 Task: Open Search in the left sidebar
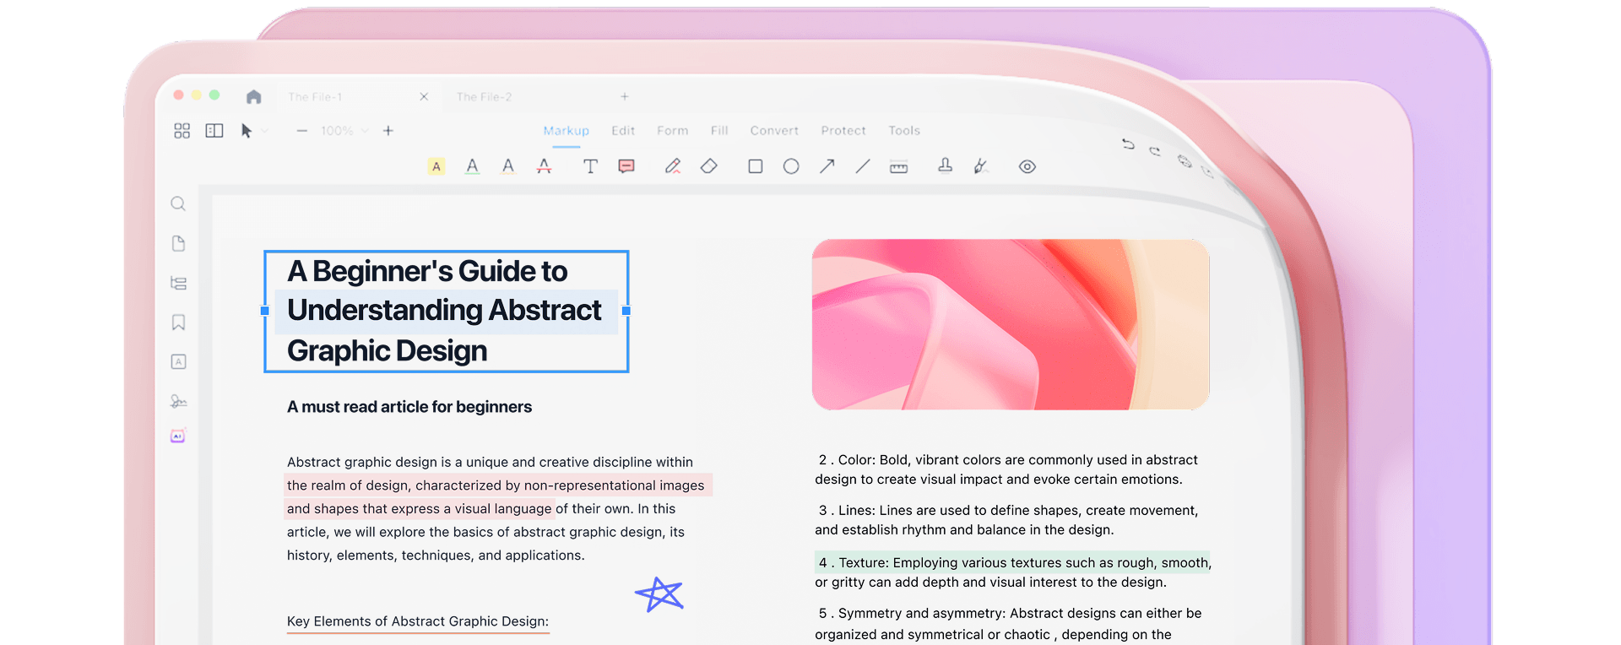coord(178,203)
